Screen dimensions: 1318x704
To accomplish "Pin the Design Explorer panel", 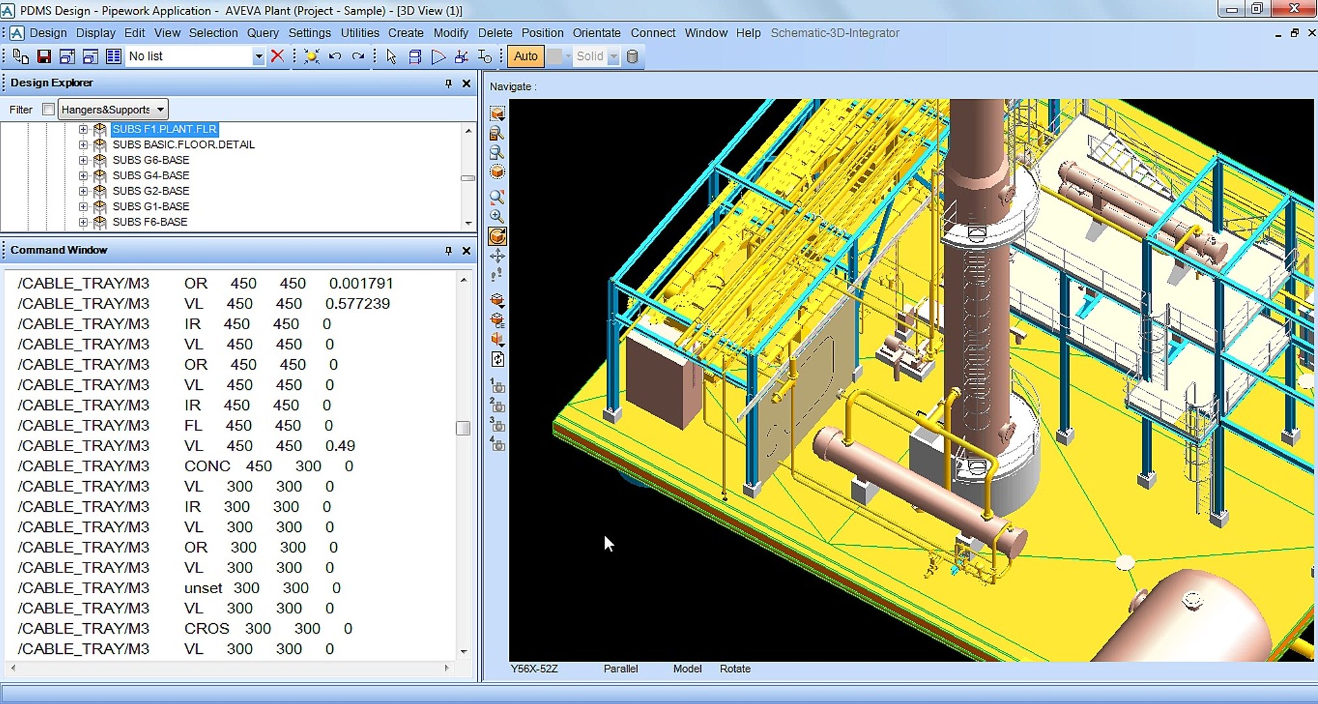I will 448,83.
